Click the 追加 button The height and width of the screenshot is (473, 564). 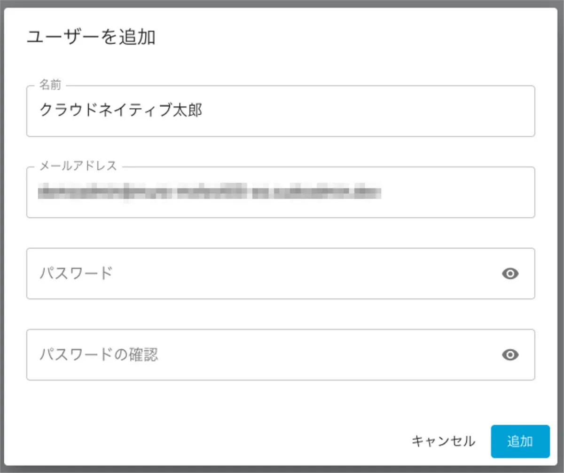click(x=520, y=441)
